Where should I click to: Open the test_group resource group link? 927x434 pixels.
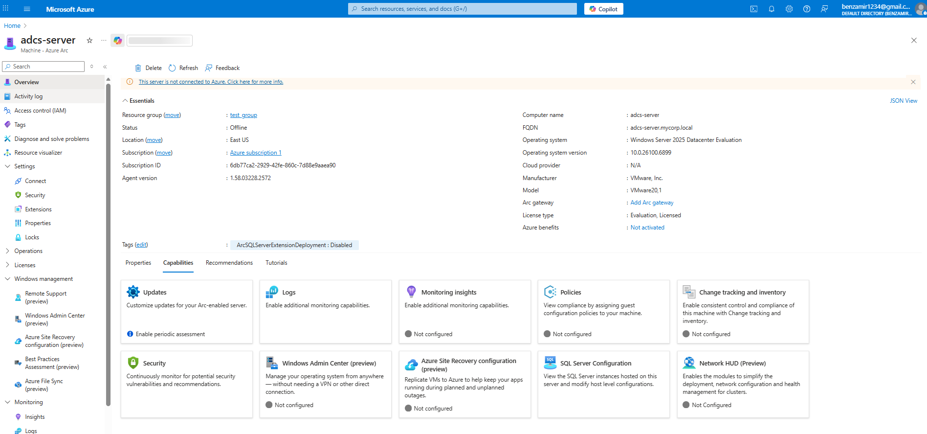click(243, 115)
